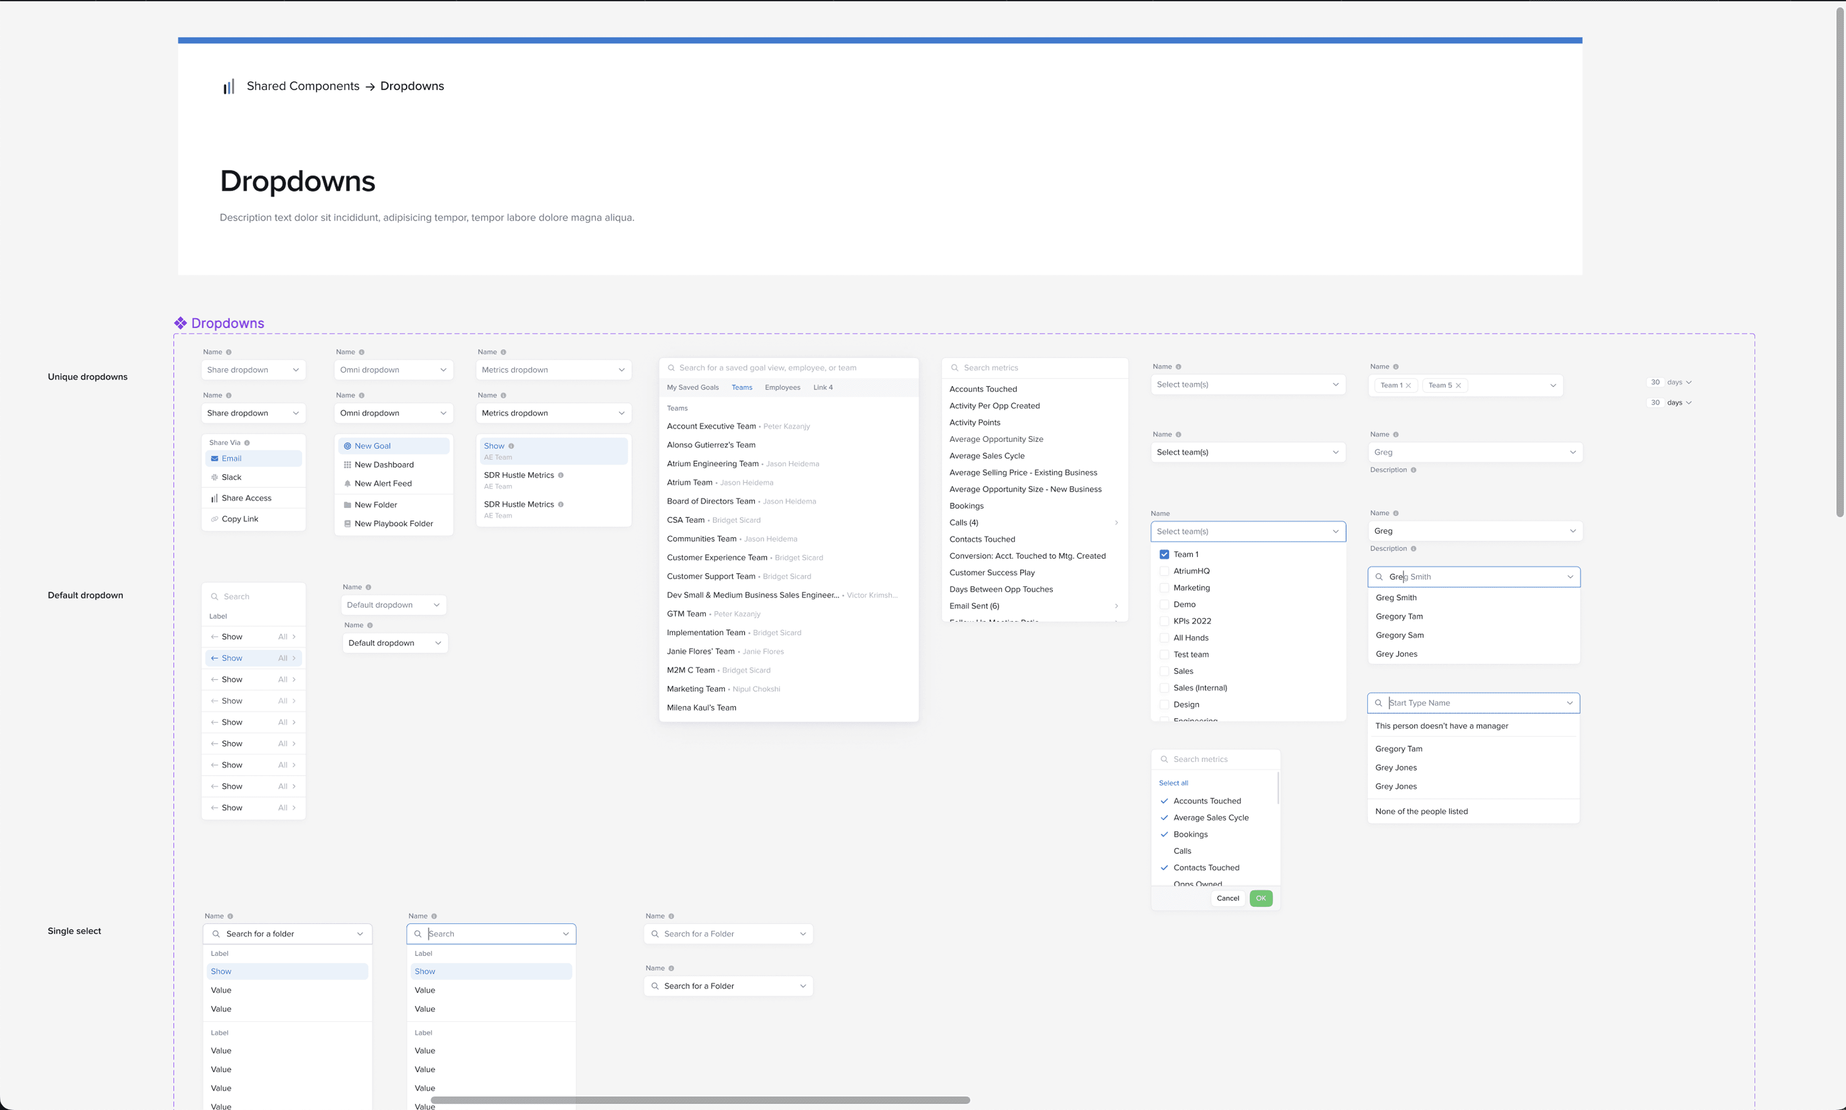
Task: Click the Slack icon in share menu
Action: coord(215,477)
